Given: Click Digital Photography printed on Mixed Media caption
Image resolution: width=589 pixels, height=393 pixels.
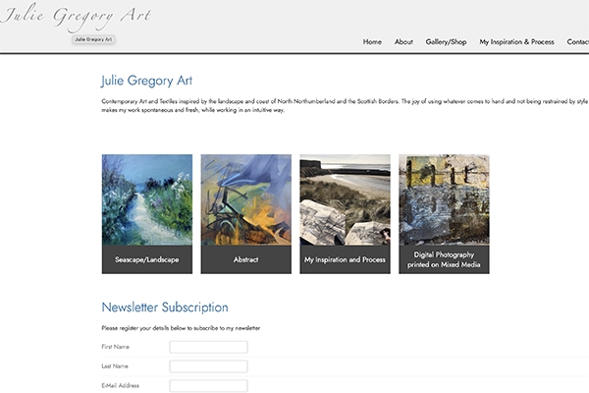Looking at the screenshot, I should (x=444, y=259).
